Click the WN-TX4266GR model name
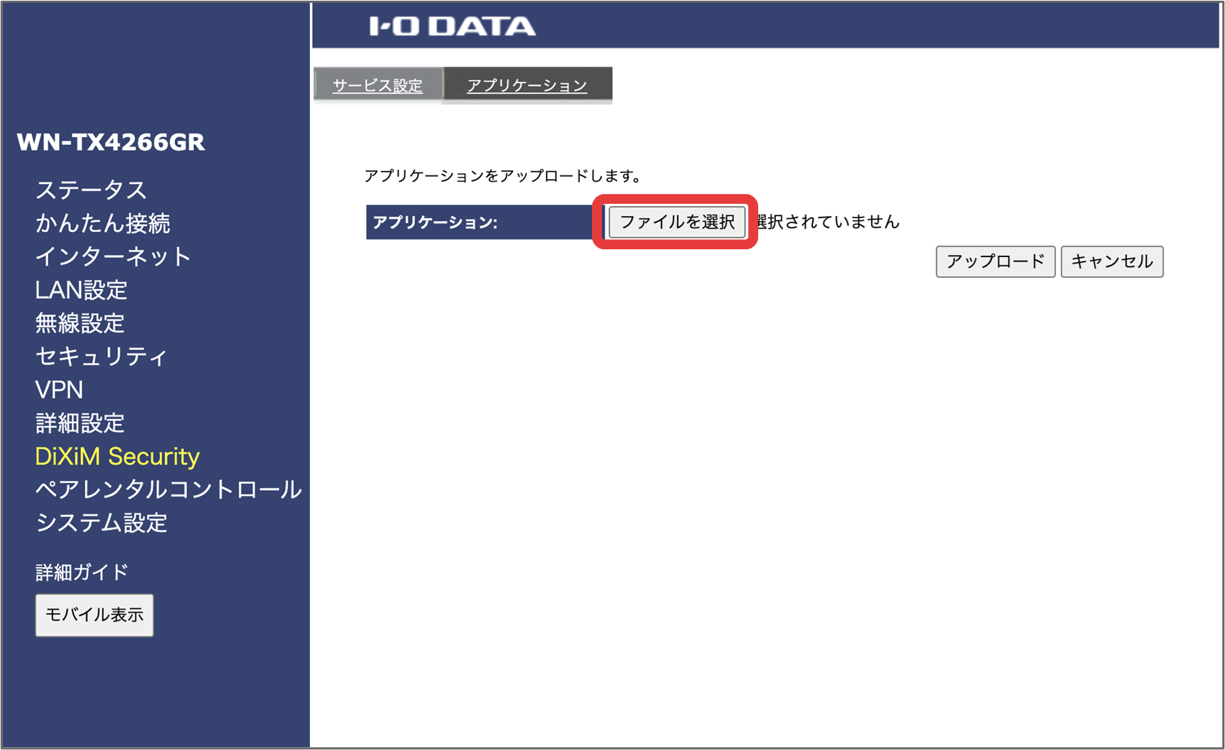 (x=111, y=142)
